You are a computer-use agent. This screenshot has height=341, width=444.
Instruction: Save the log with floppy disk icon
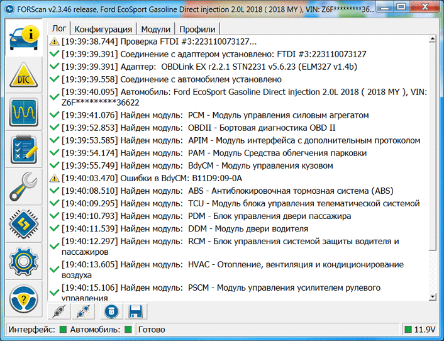(x=136, y=311)
